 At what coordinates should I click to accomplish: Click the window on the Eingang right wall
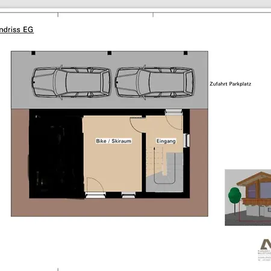(187, 140)
